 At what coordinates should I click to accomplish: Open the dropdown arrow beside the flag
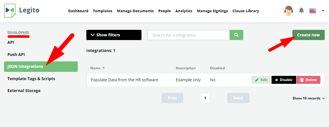[323, 11]
